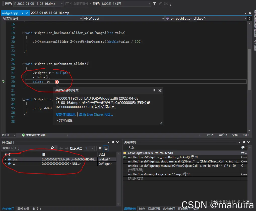Select the Breakpoints bottom tab
Viewport: 256px width, 211px height.
(x=142, y=209)
